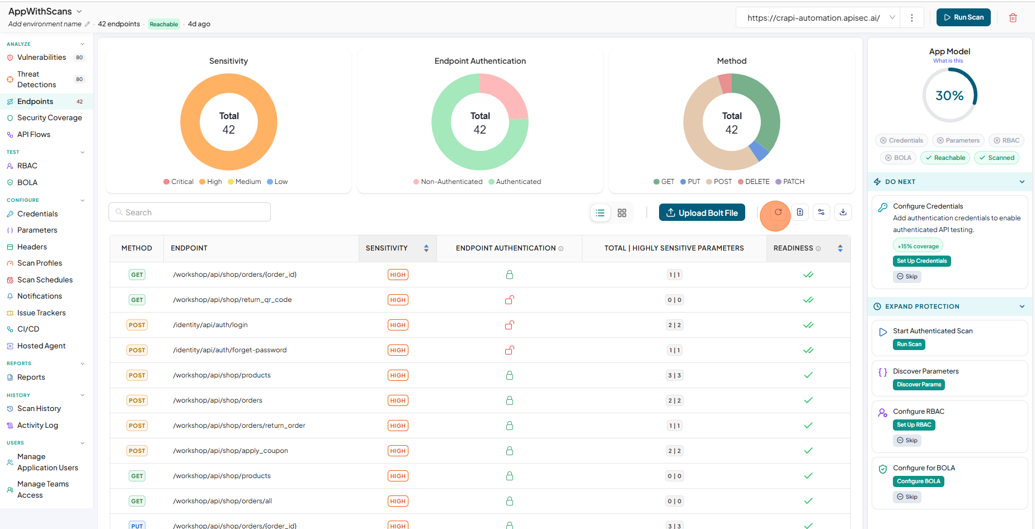
Task: Click locked padlock for /workshop/api/shop/orders/all
Action: click(510, 501)
